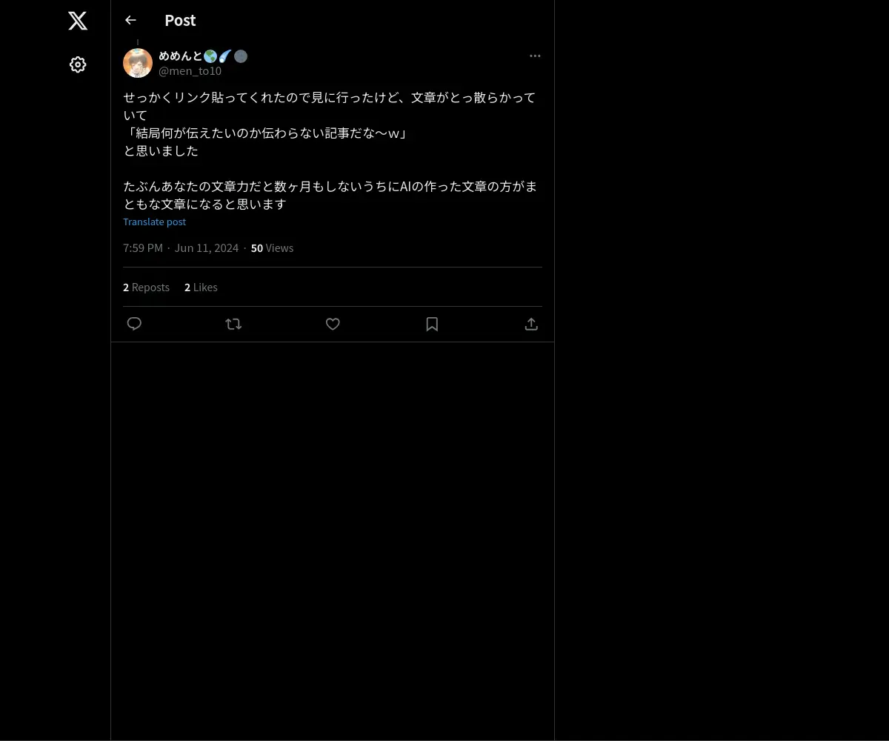
Task: Click the Japanese post body text
Action: (330, 150)
